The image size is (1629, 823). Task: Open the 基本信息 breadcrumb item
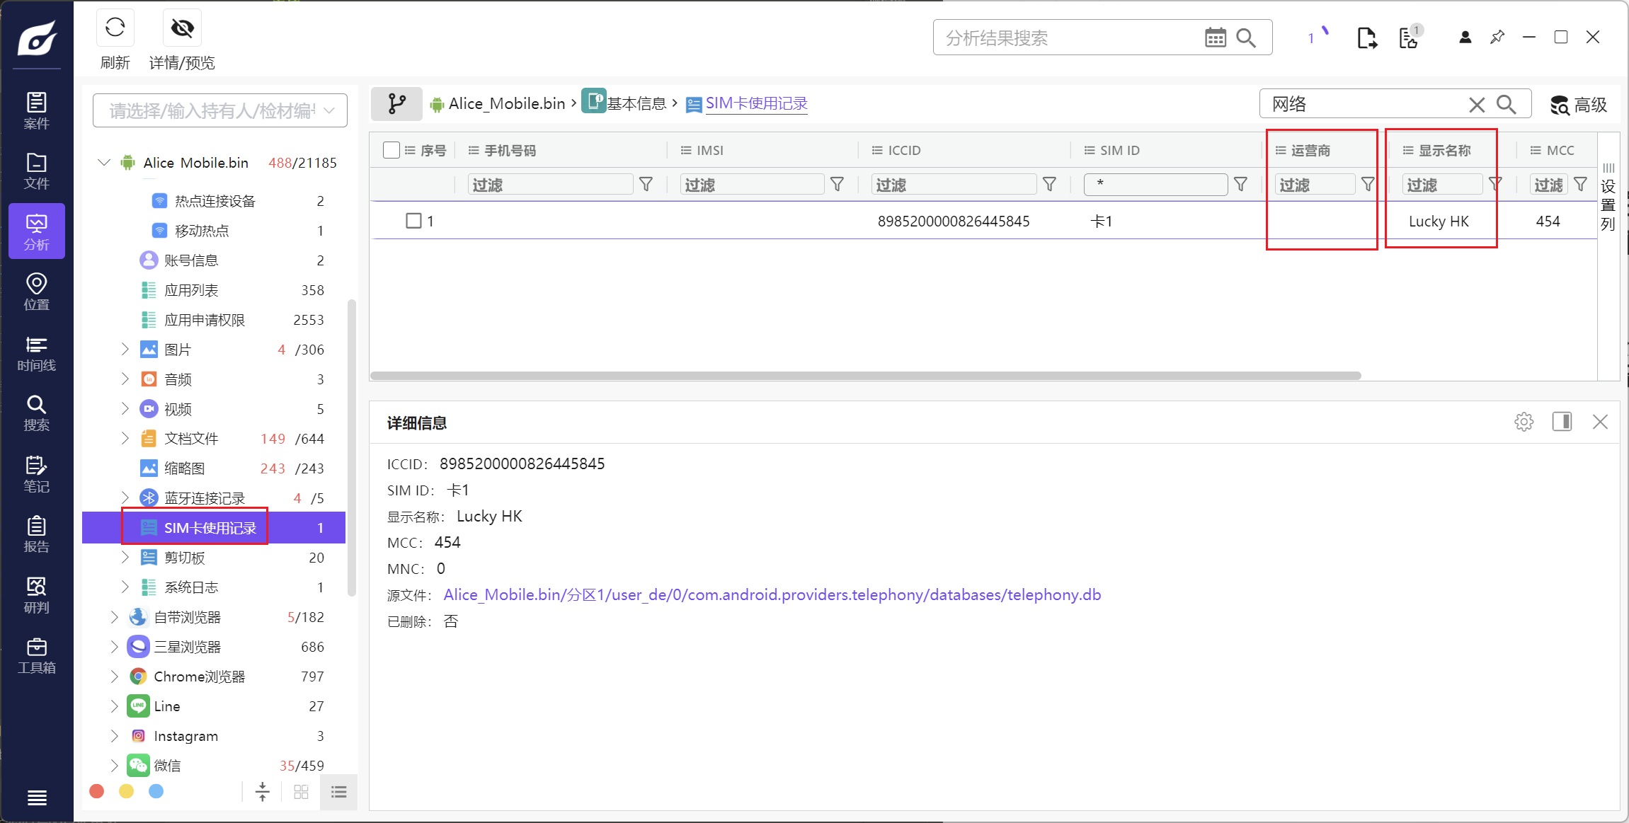[x=636, y=104]
